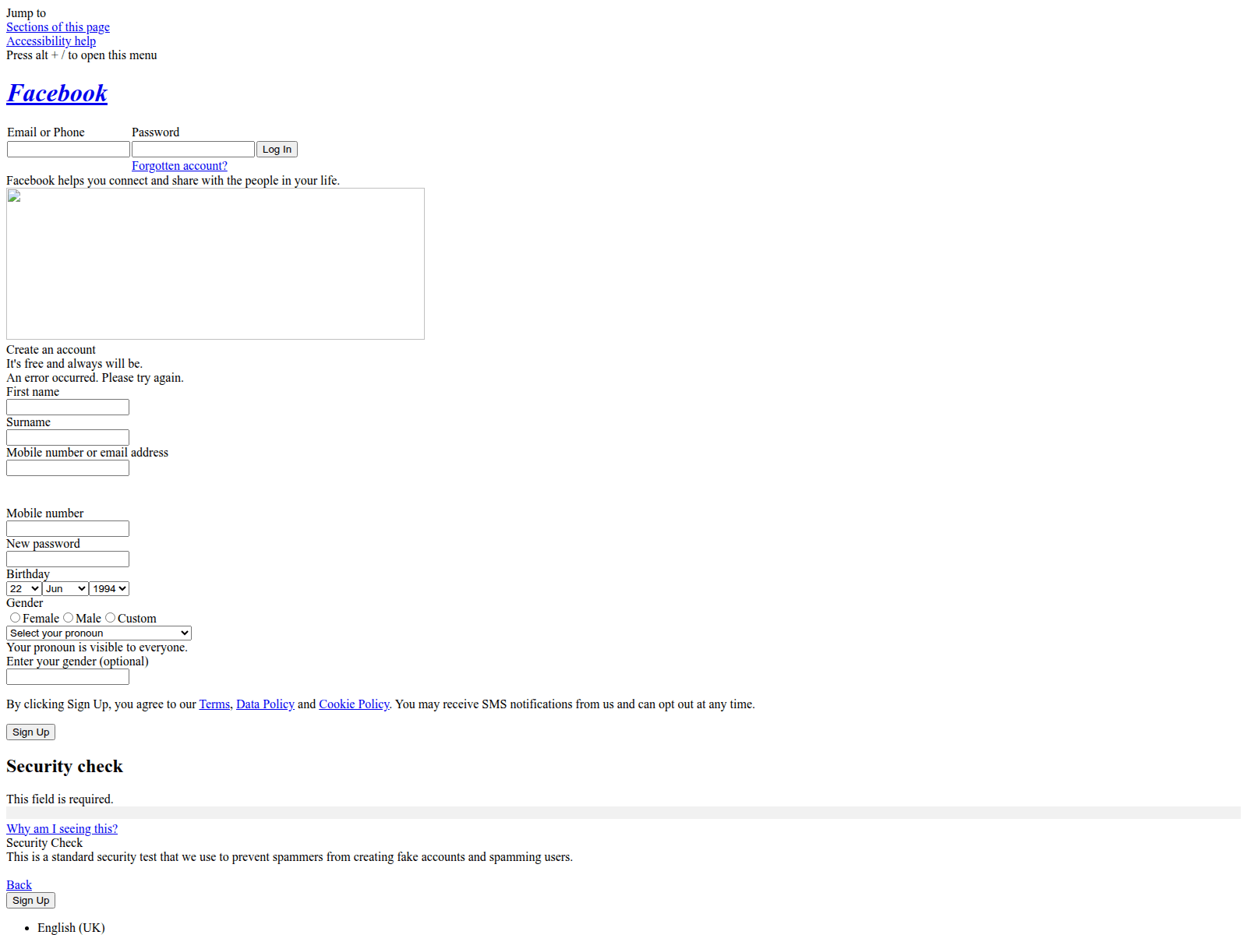Open the birthday day dropdown
Viewport: 1247px width, 935px height.
(x=24, y=589)
